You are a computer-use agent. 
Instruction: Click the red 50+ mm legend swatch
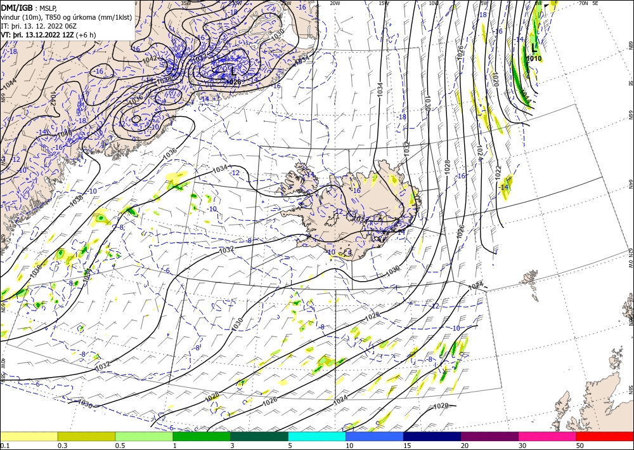click(x=605, y=436)
